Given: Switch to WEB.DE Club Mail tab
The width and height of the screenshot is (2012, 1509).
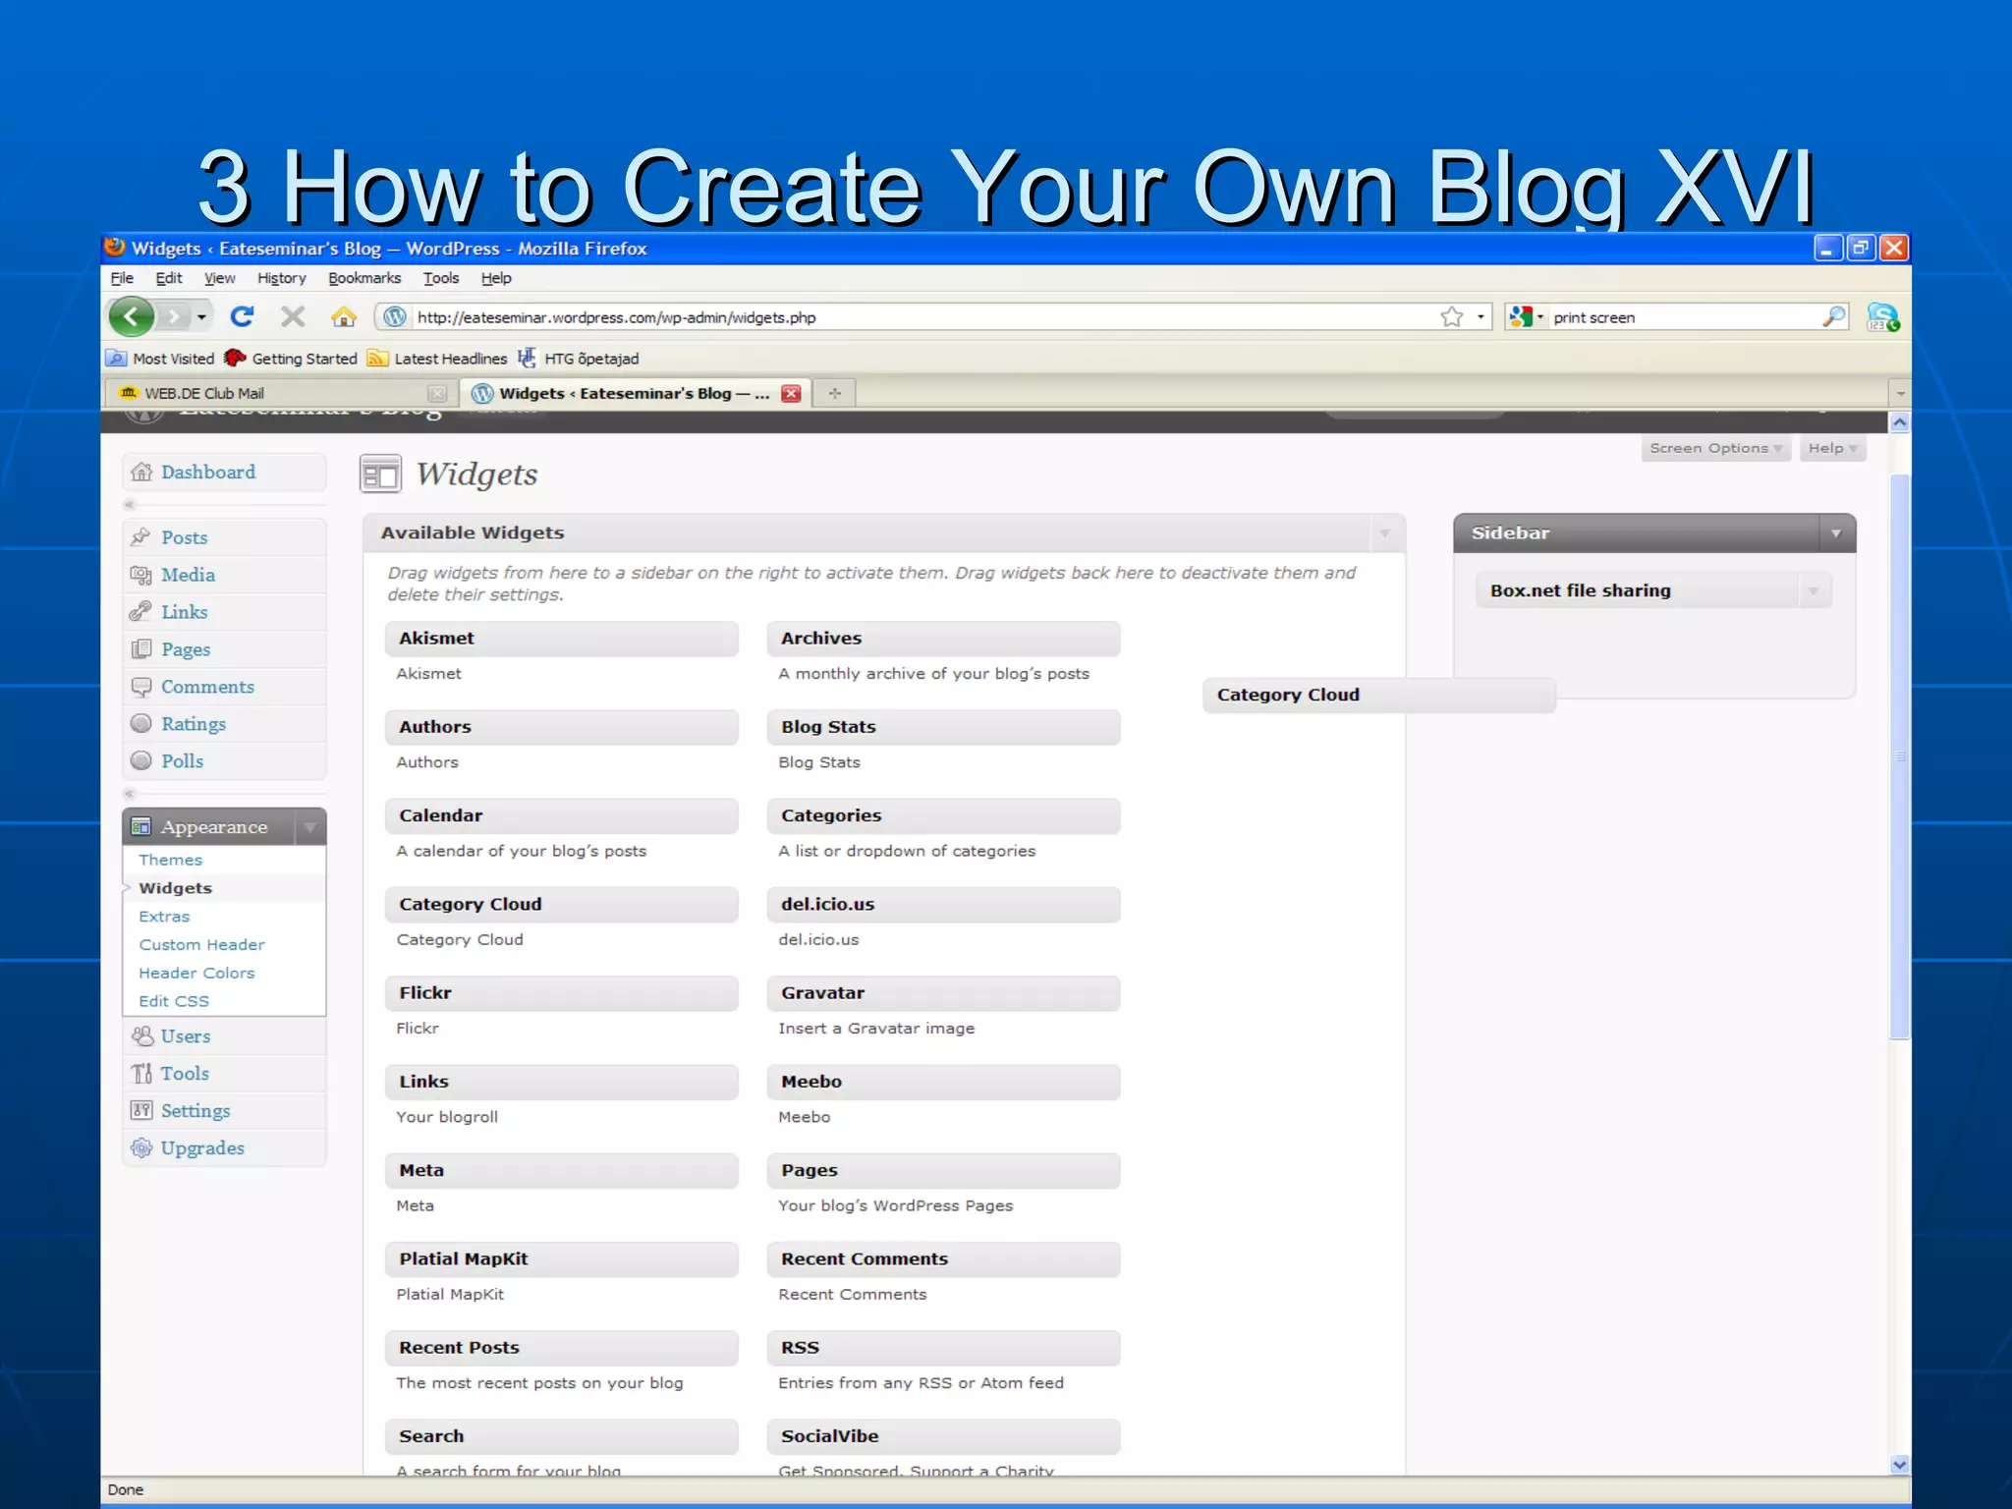Looking at the screenshot, I should tap(280, 393).
